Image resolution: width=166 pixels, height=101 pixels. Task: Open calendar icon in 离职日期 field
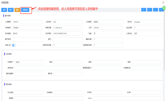(94, 39)
